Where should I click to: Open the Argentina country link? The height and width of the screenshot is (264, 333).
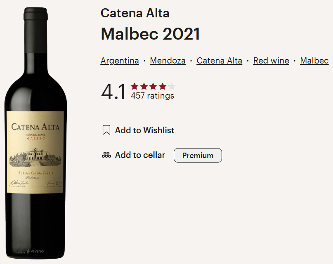pyautogui.click(x=120, y=61)
